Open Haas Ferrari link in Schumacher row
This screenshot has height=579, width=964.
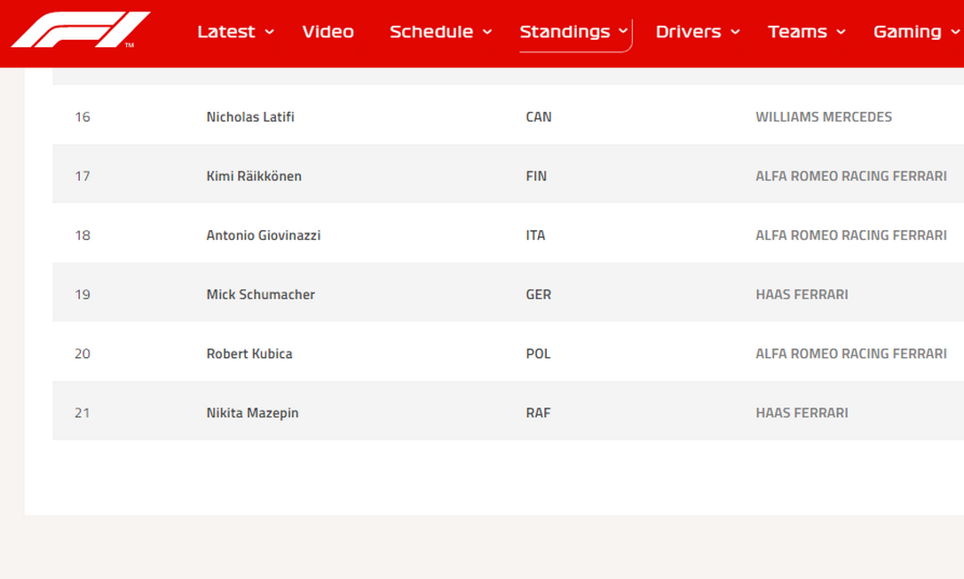click(802, 294)
